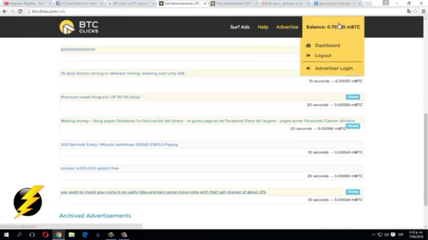Select Advertiser Login menu entry
Viewport: 428px width, 240px height.
334,68
